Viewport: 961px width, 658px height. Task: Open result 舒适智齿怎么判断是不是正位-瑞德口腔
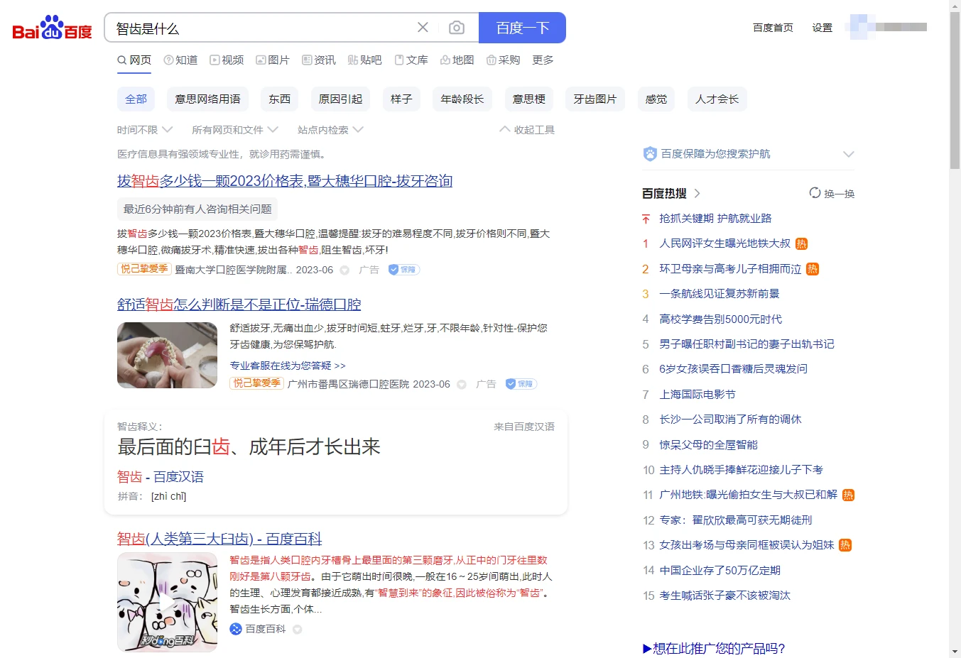239,305
